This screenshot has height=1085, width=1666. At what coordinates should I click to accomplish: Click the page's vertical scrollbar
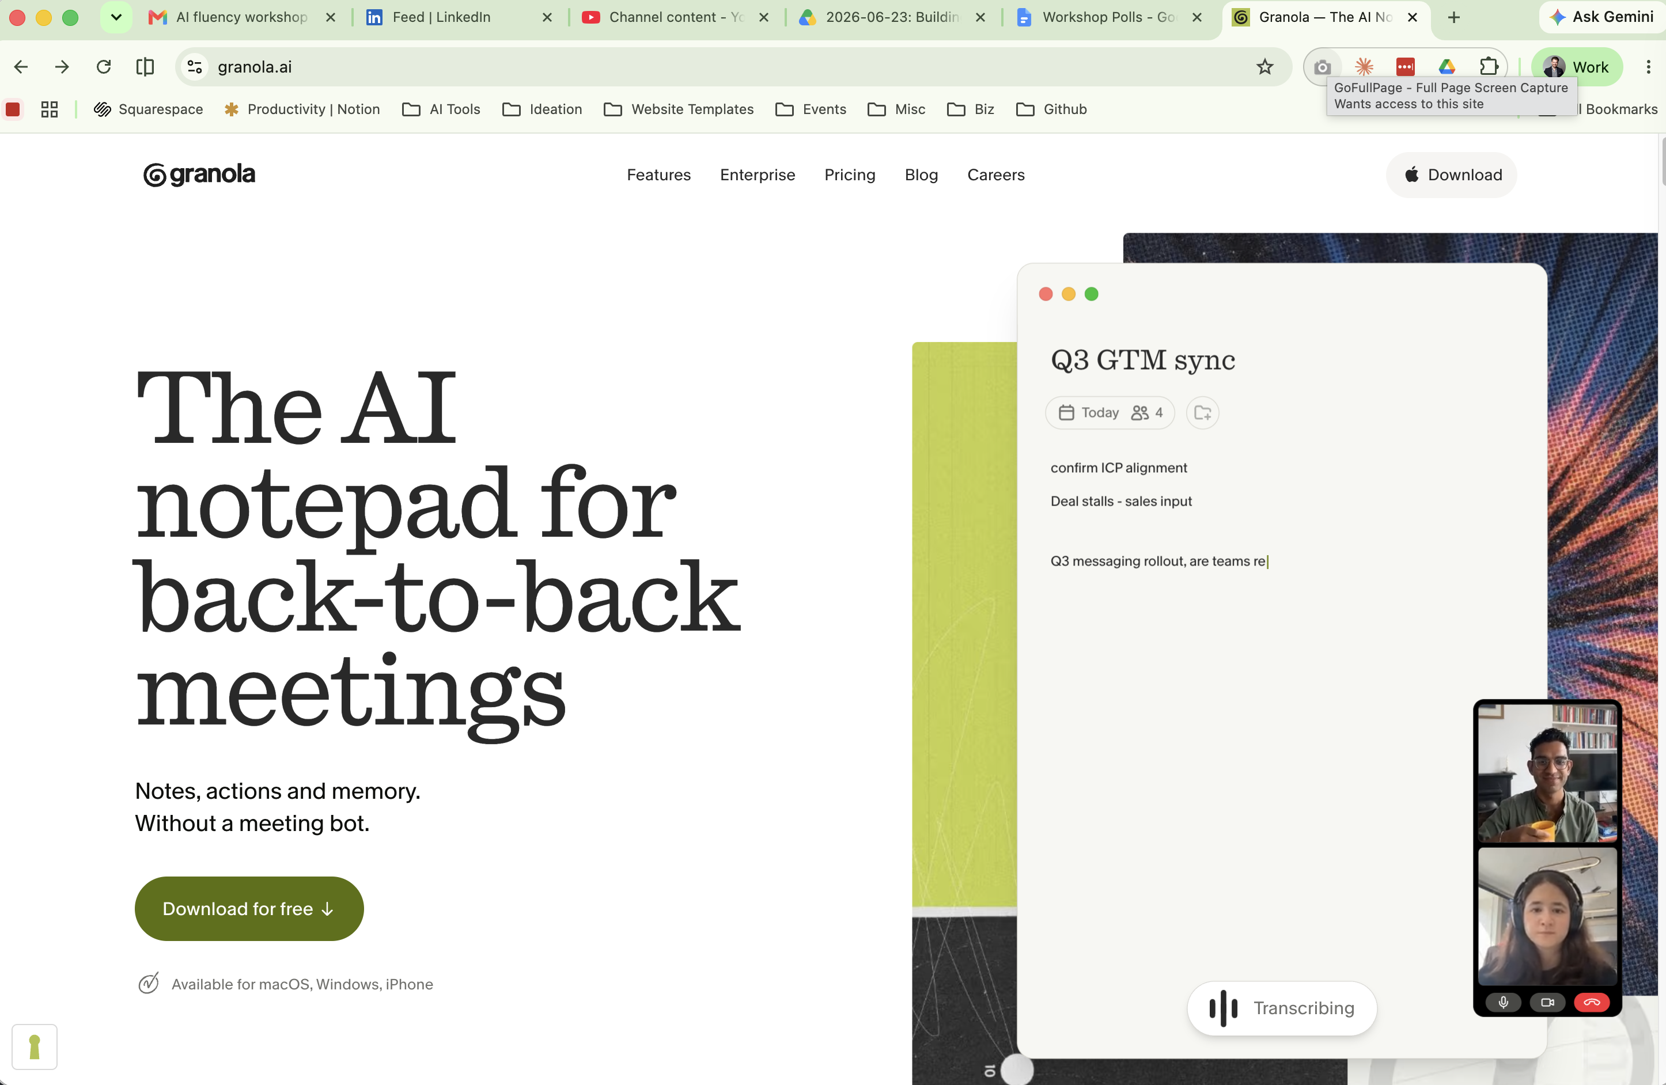(x=1662, y=161)
